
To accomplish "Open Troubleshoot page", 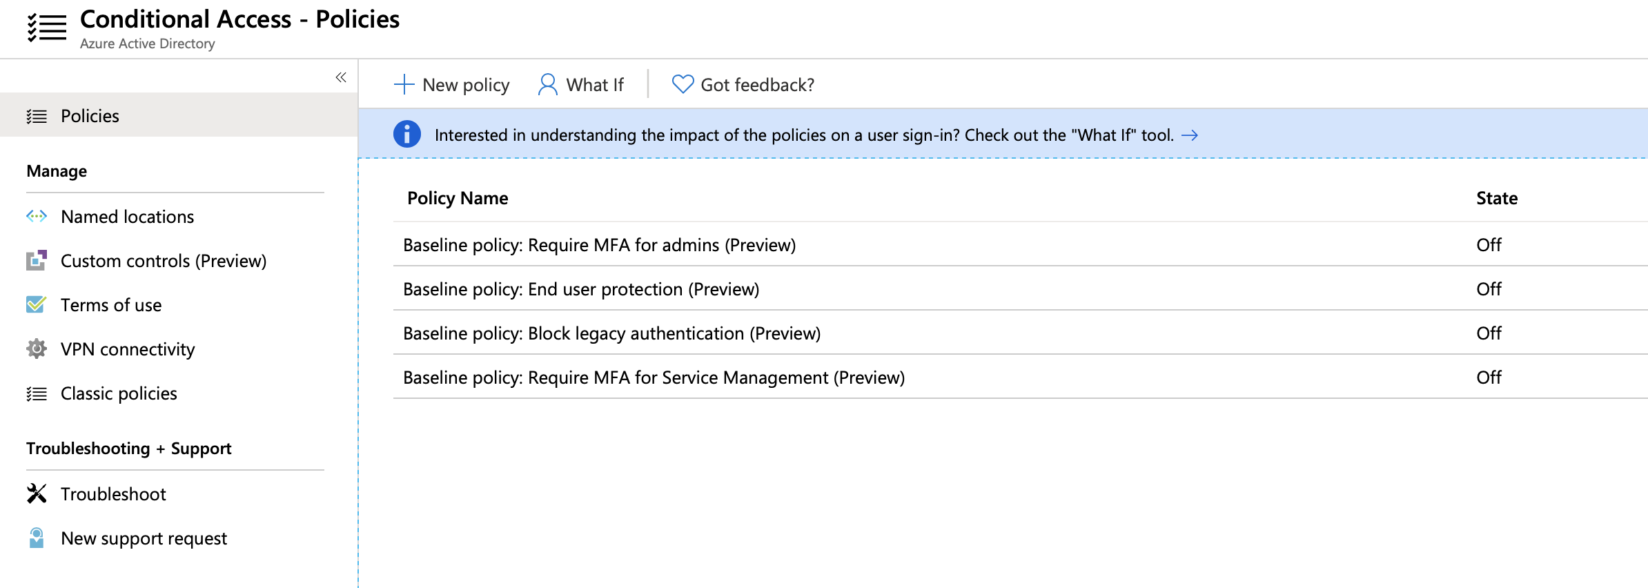I will coord(113,494).
